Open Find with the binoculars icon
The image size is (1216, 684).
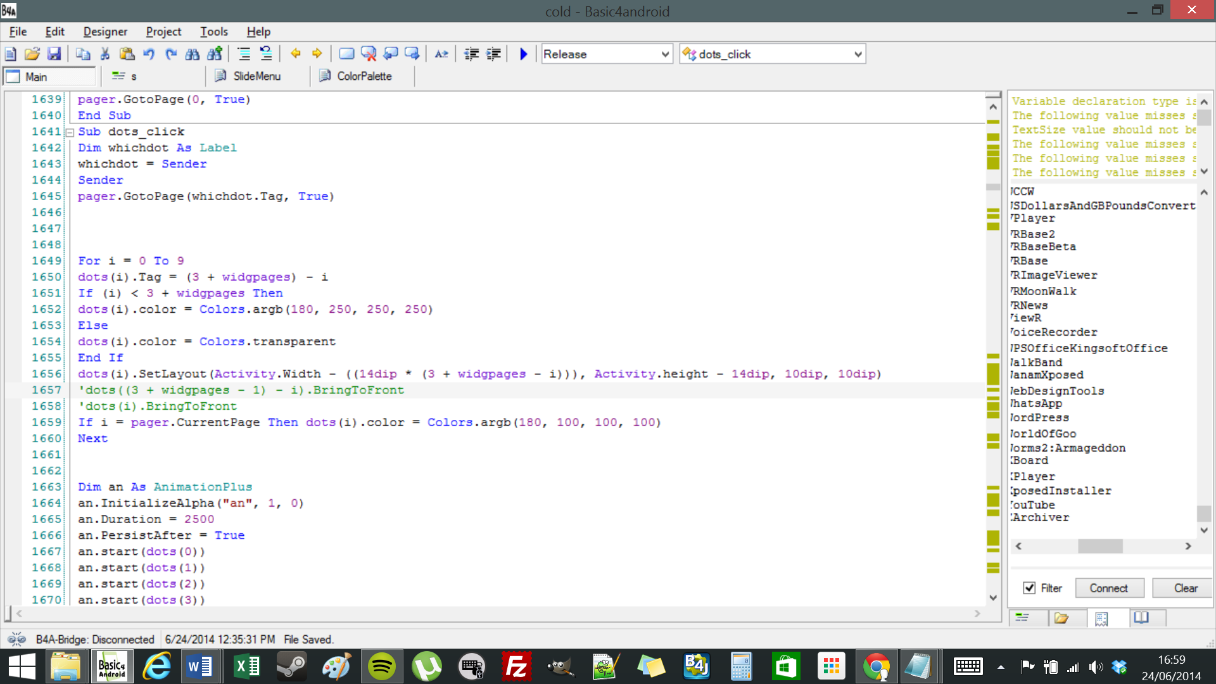click(193, 54)
